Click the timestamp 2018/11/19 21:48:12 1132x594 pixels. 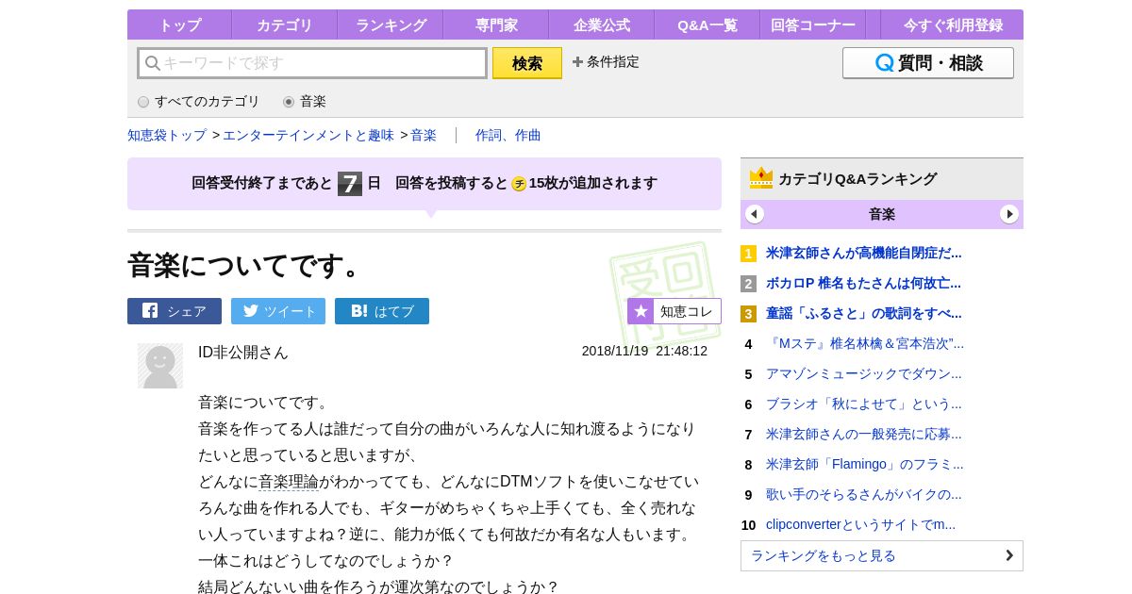(644, 351)
